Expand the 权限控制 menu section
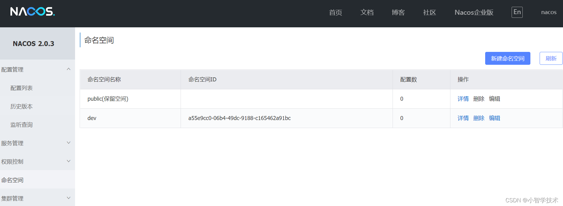The image size is (563, 206). point(38,161)
